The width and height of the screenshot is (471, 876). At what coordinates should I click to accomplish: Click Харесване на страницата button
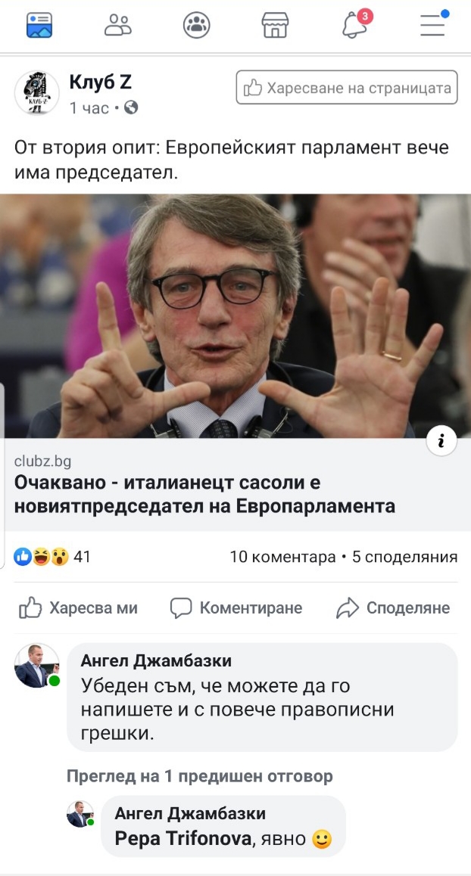tap(347, 87)
